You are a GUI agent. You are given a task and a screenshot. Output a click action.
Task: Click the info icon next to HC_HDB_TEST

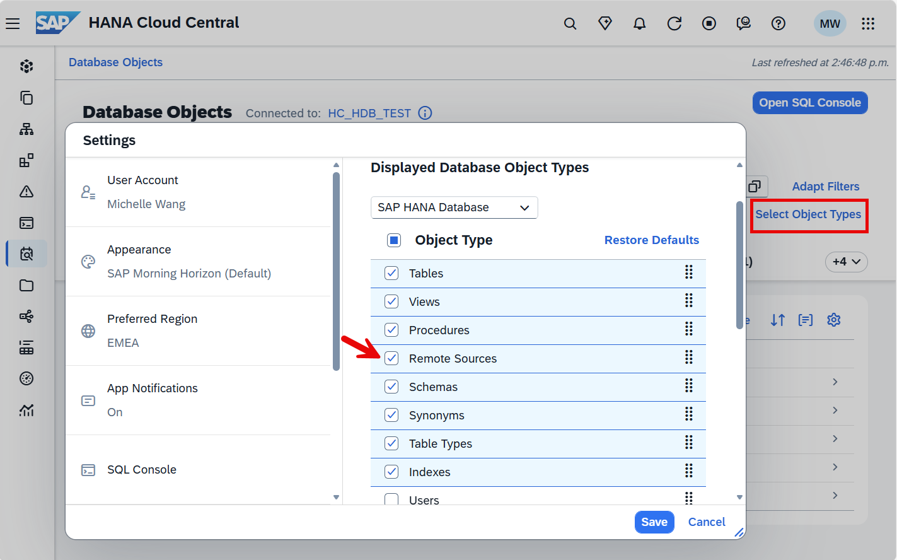425,114
